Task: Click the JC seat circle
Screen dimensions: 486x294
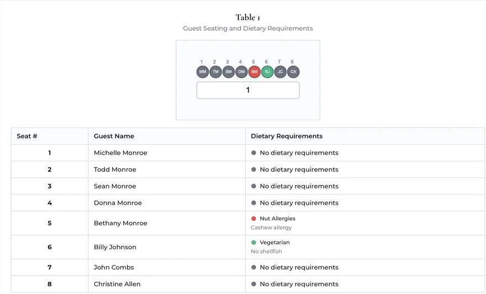Action: (280, 72)
